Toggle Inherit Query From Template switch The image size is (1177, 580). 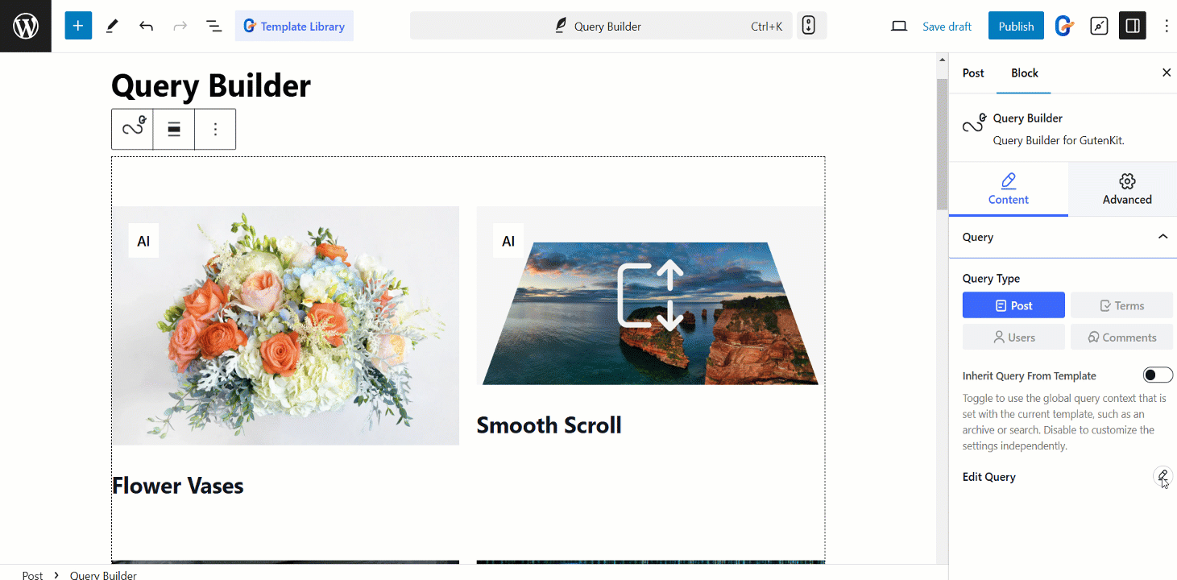tap(1158, 375)
